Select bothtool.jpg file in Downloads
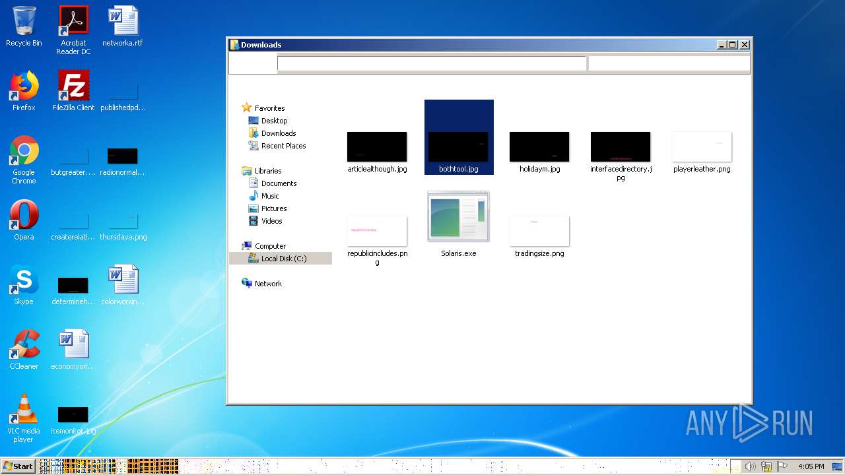This screenshot has height=475, width=845. tap(459, 137)
